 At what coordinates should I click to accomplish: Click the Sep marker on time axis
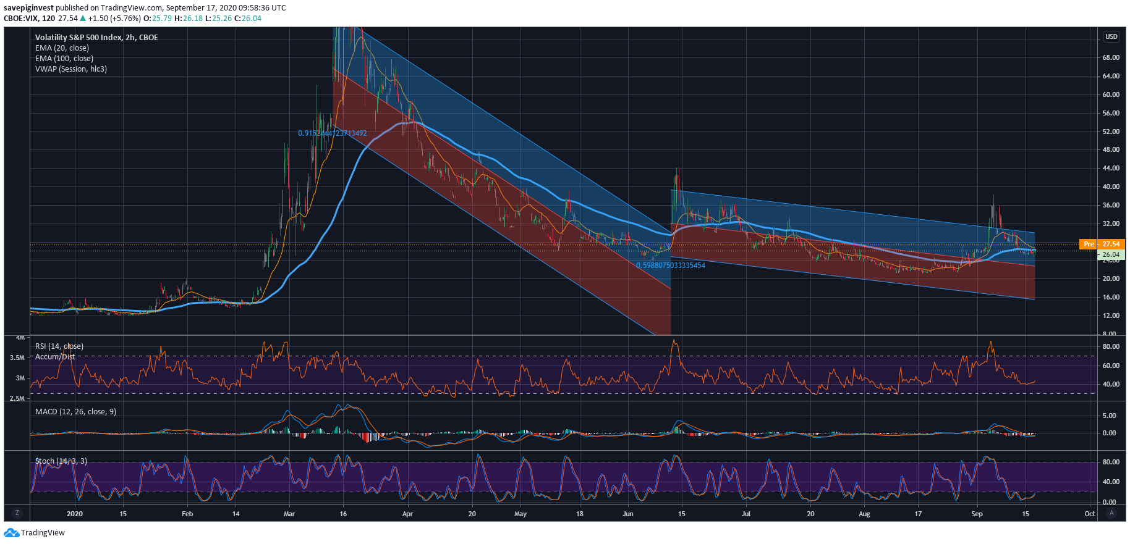977,514
